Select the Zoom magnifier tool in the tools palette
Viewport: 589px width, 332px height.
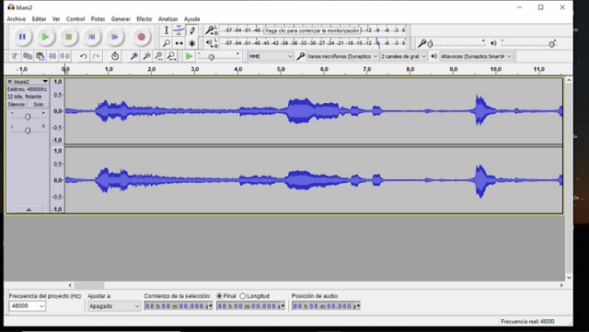click(x=166, y=43)
